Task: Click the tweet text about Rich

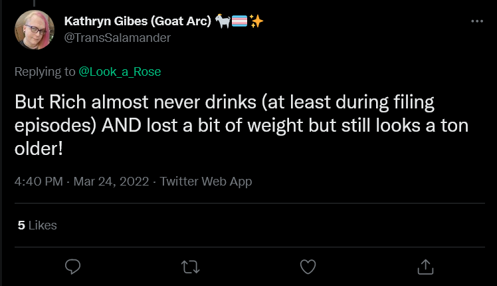Action: pos(242,125)
